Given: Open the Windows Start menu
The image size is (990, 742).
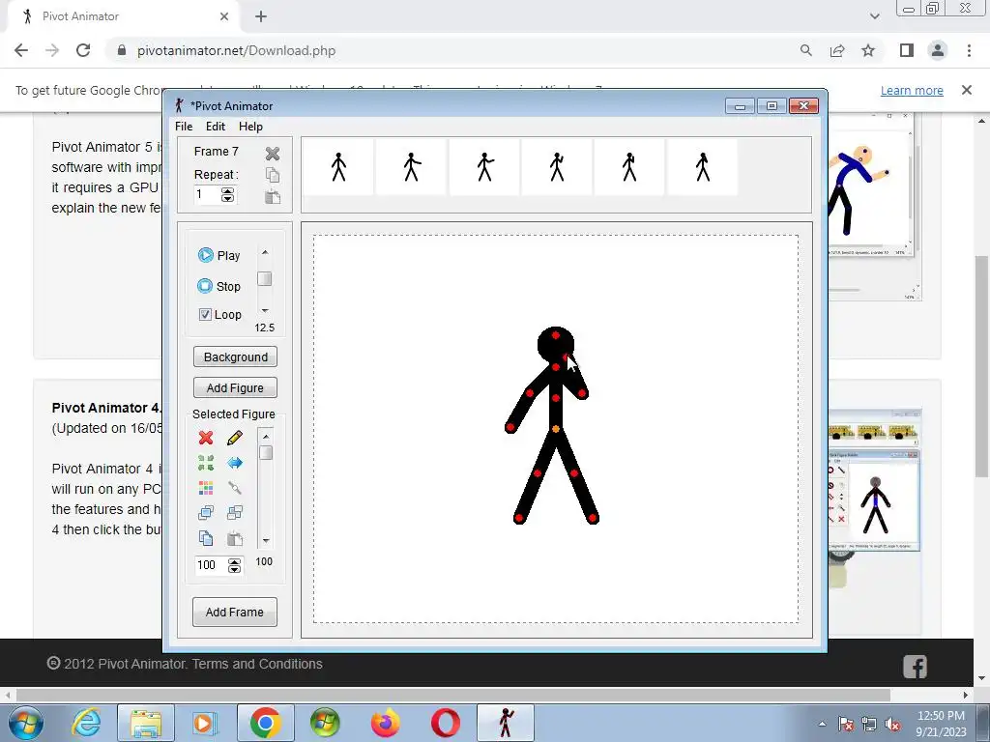Looking at the screenshot, I should pos(26,723).
